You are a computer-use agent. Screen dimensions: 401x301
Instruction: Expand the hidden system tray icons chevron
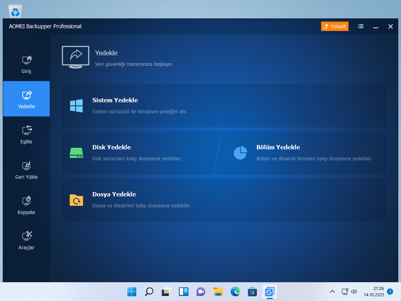[x=332, y=292]
